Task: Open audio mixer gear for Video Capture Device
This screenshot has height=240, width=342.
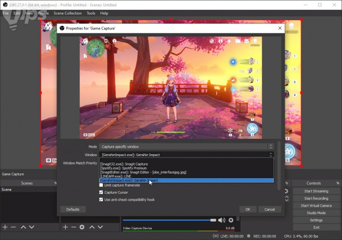Action: tap(231, 220)
